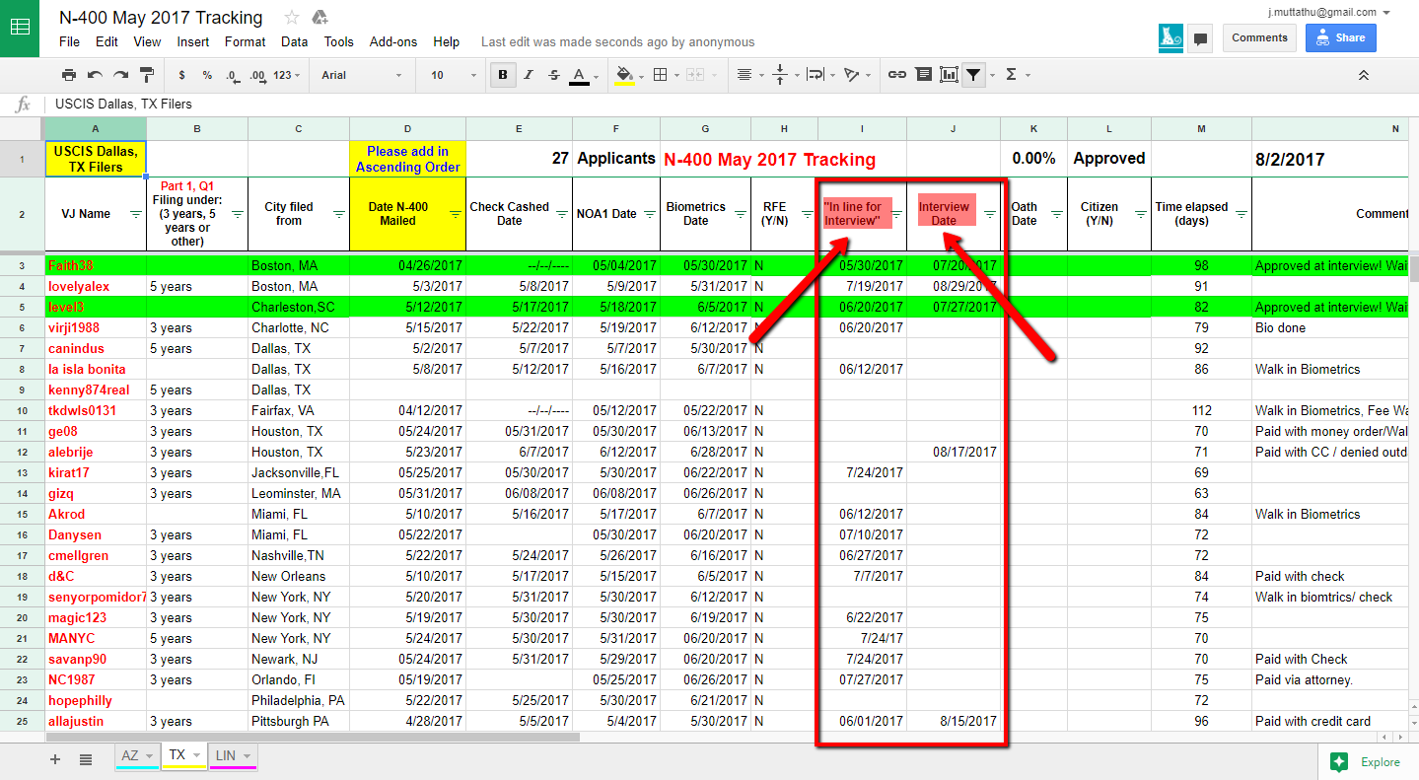Image resolution: width=1419 pixels, height=780 pixels.
Task: Open more number formats 123 dropdown
Action: point(288,75)
